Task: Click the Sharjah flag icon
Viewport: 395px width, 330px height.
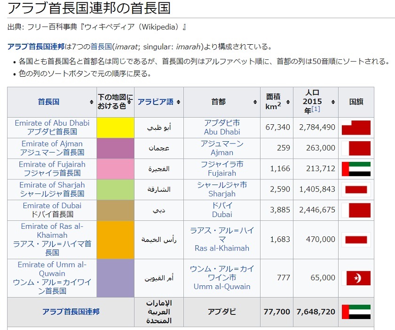Action: (x=356, y=190)
